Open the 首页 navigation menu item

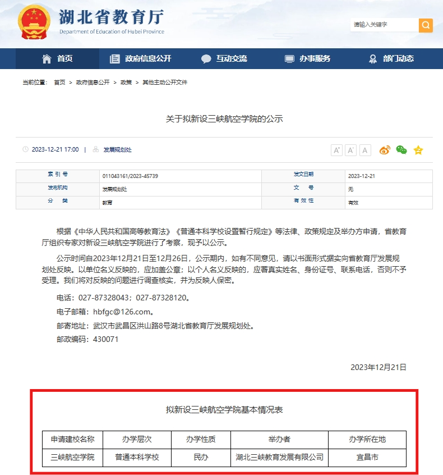pos(57,58)
